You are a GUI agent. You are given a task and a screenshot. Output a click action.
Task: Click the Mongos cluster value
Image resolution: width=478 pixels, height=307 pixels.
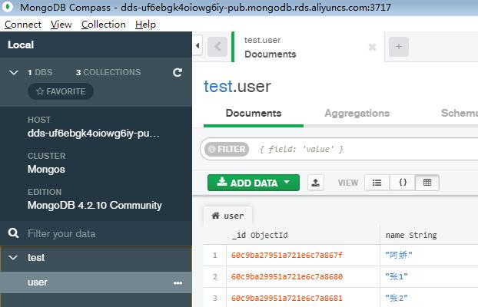(46, 170)
